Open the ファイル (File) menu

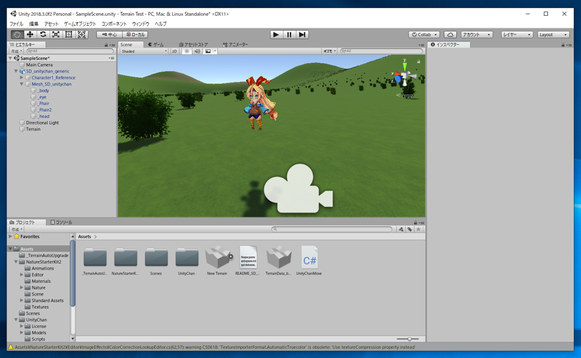[17, 24]
